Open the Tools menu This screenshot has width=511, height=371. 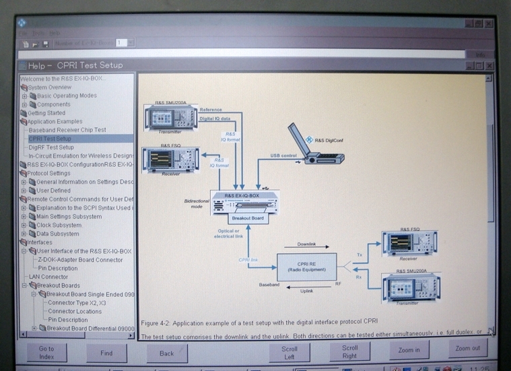pos(38,33)
